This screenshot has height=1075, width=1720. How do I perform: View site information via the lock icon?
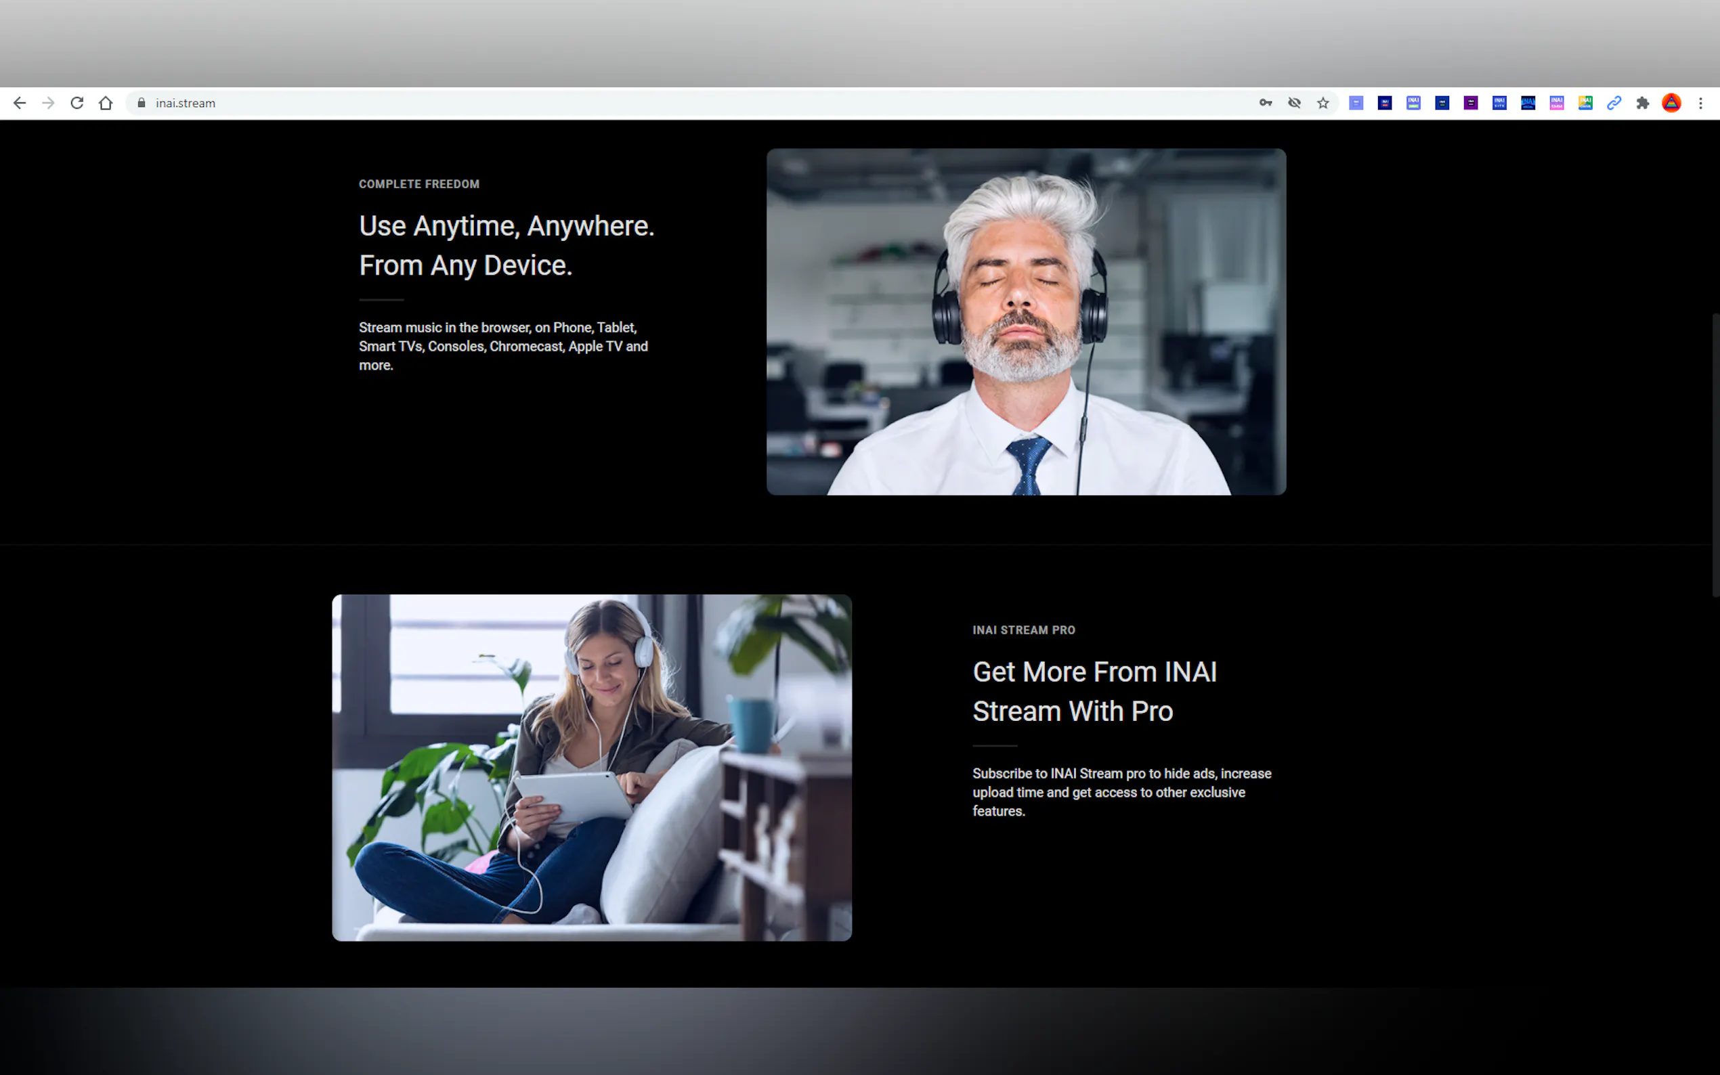[142, 103]
